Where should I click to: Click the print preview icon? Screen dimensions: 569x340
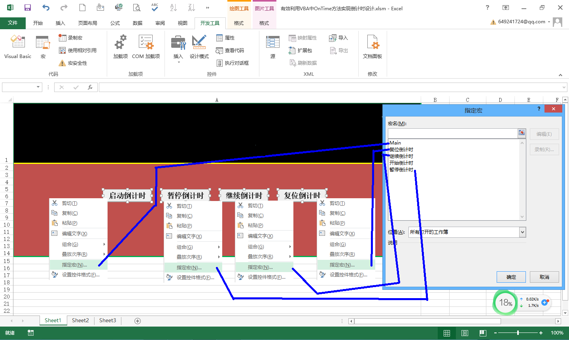tap(137, 8)
